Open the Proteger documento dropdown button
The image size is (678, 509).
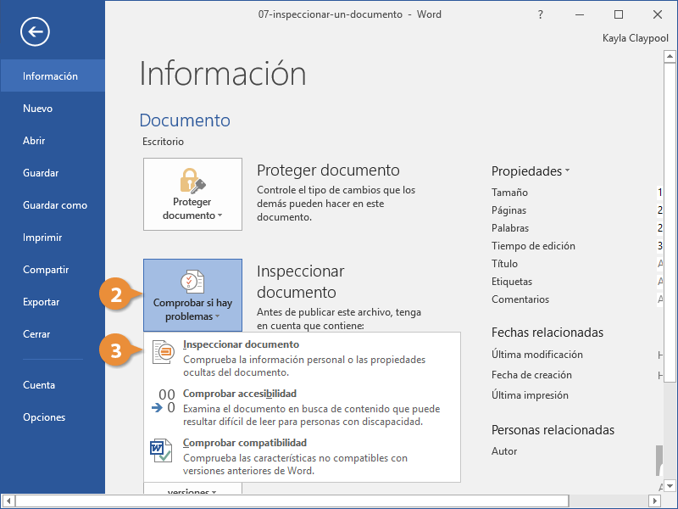192,194
